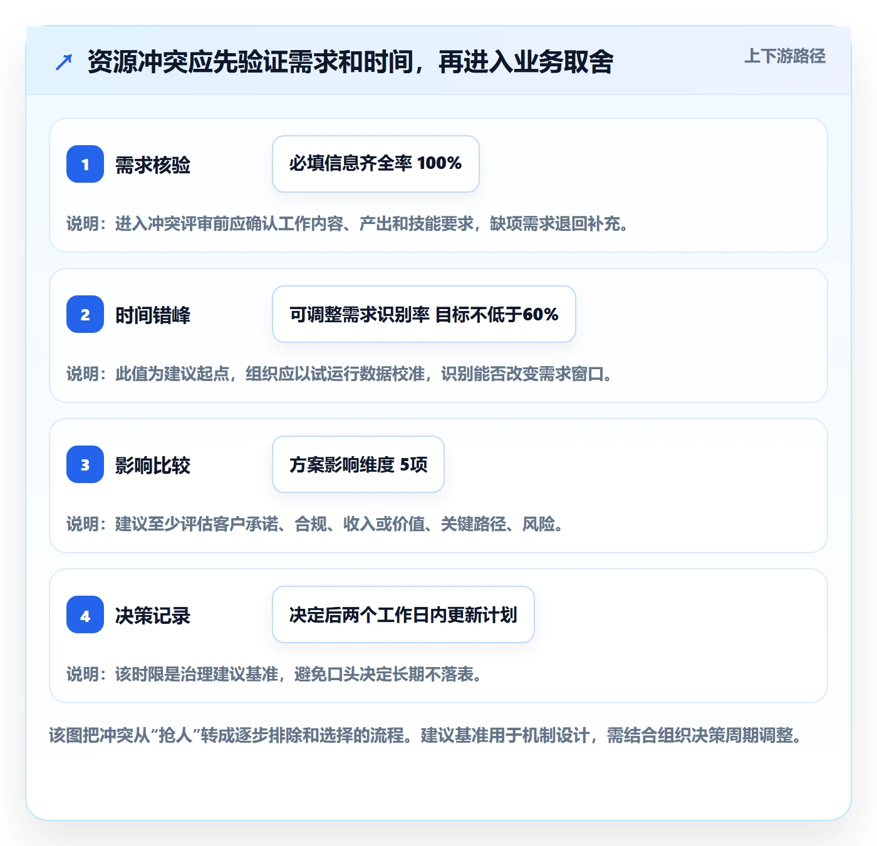The height and width of the screenshot is (846, 877).
Task: Click the step 4 number badge
Action: pyautogui.click(x=85, y=614)
